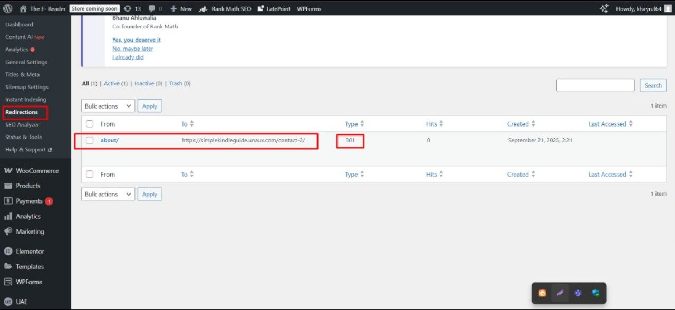Toggle the select-all checkbox in table footer

tap(90, 175)
